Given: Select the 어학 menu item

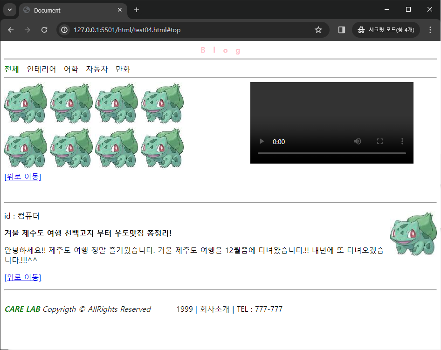Looking at the screenshot, I should [x=71, y=69].
